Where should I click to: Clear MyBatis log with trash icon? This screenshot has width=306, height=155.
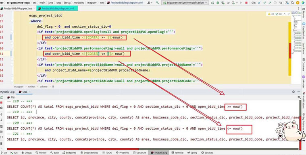1,143
